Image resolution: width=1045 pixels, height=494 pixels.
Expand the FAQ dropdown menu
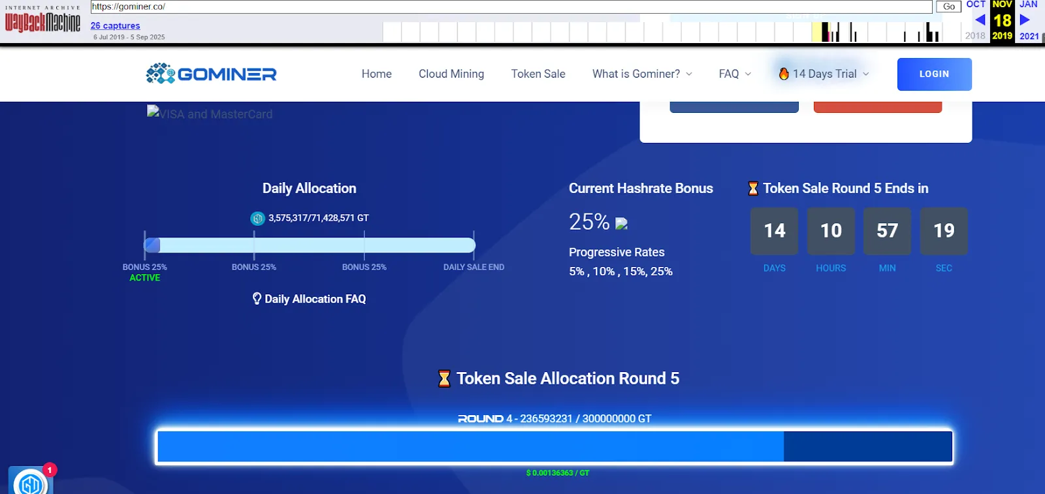[x=735, y=74]
